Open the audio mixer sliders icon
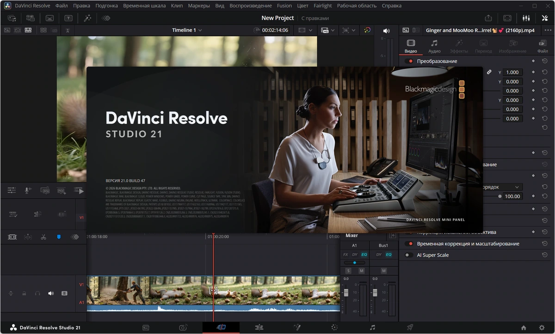Screen dimensions: 555x334 pos(526,18)
